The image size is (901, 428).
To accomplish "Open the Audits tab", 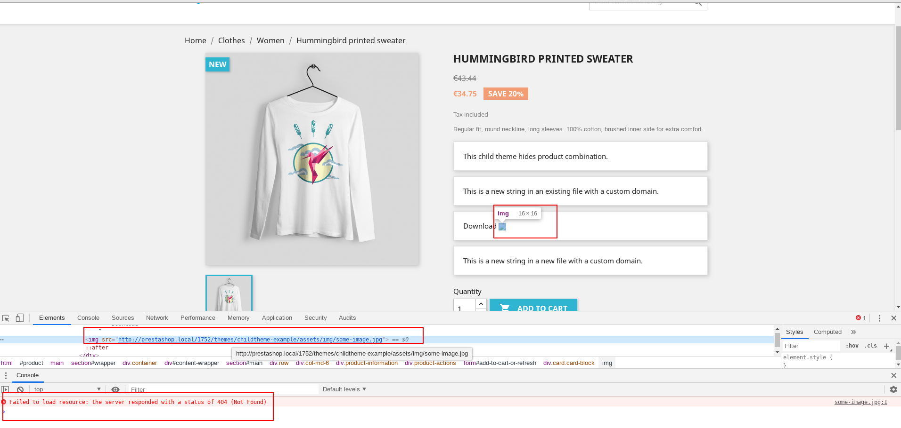I will point(347,318).
